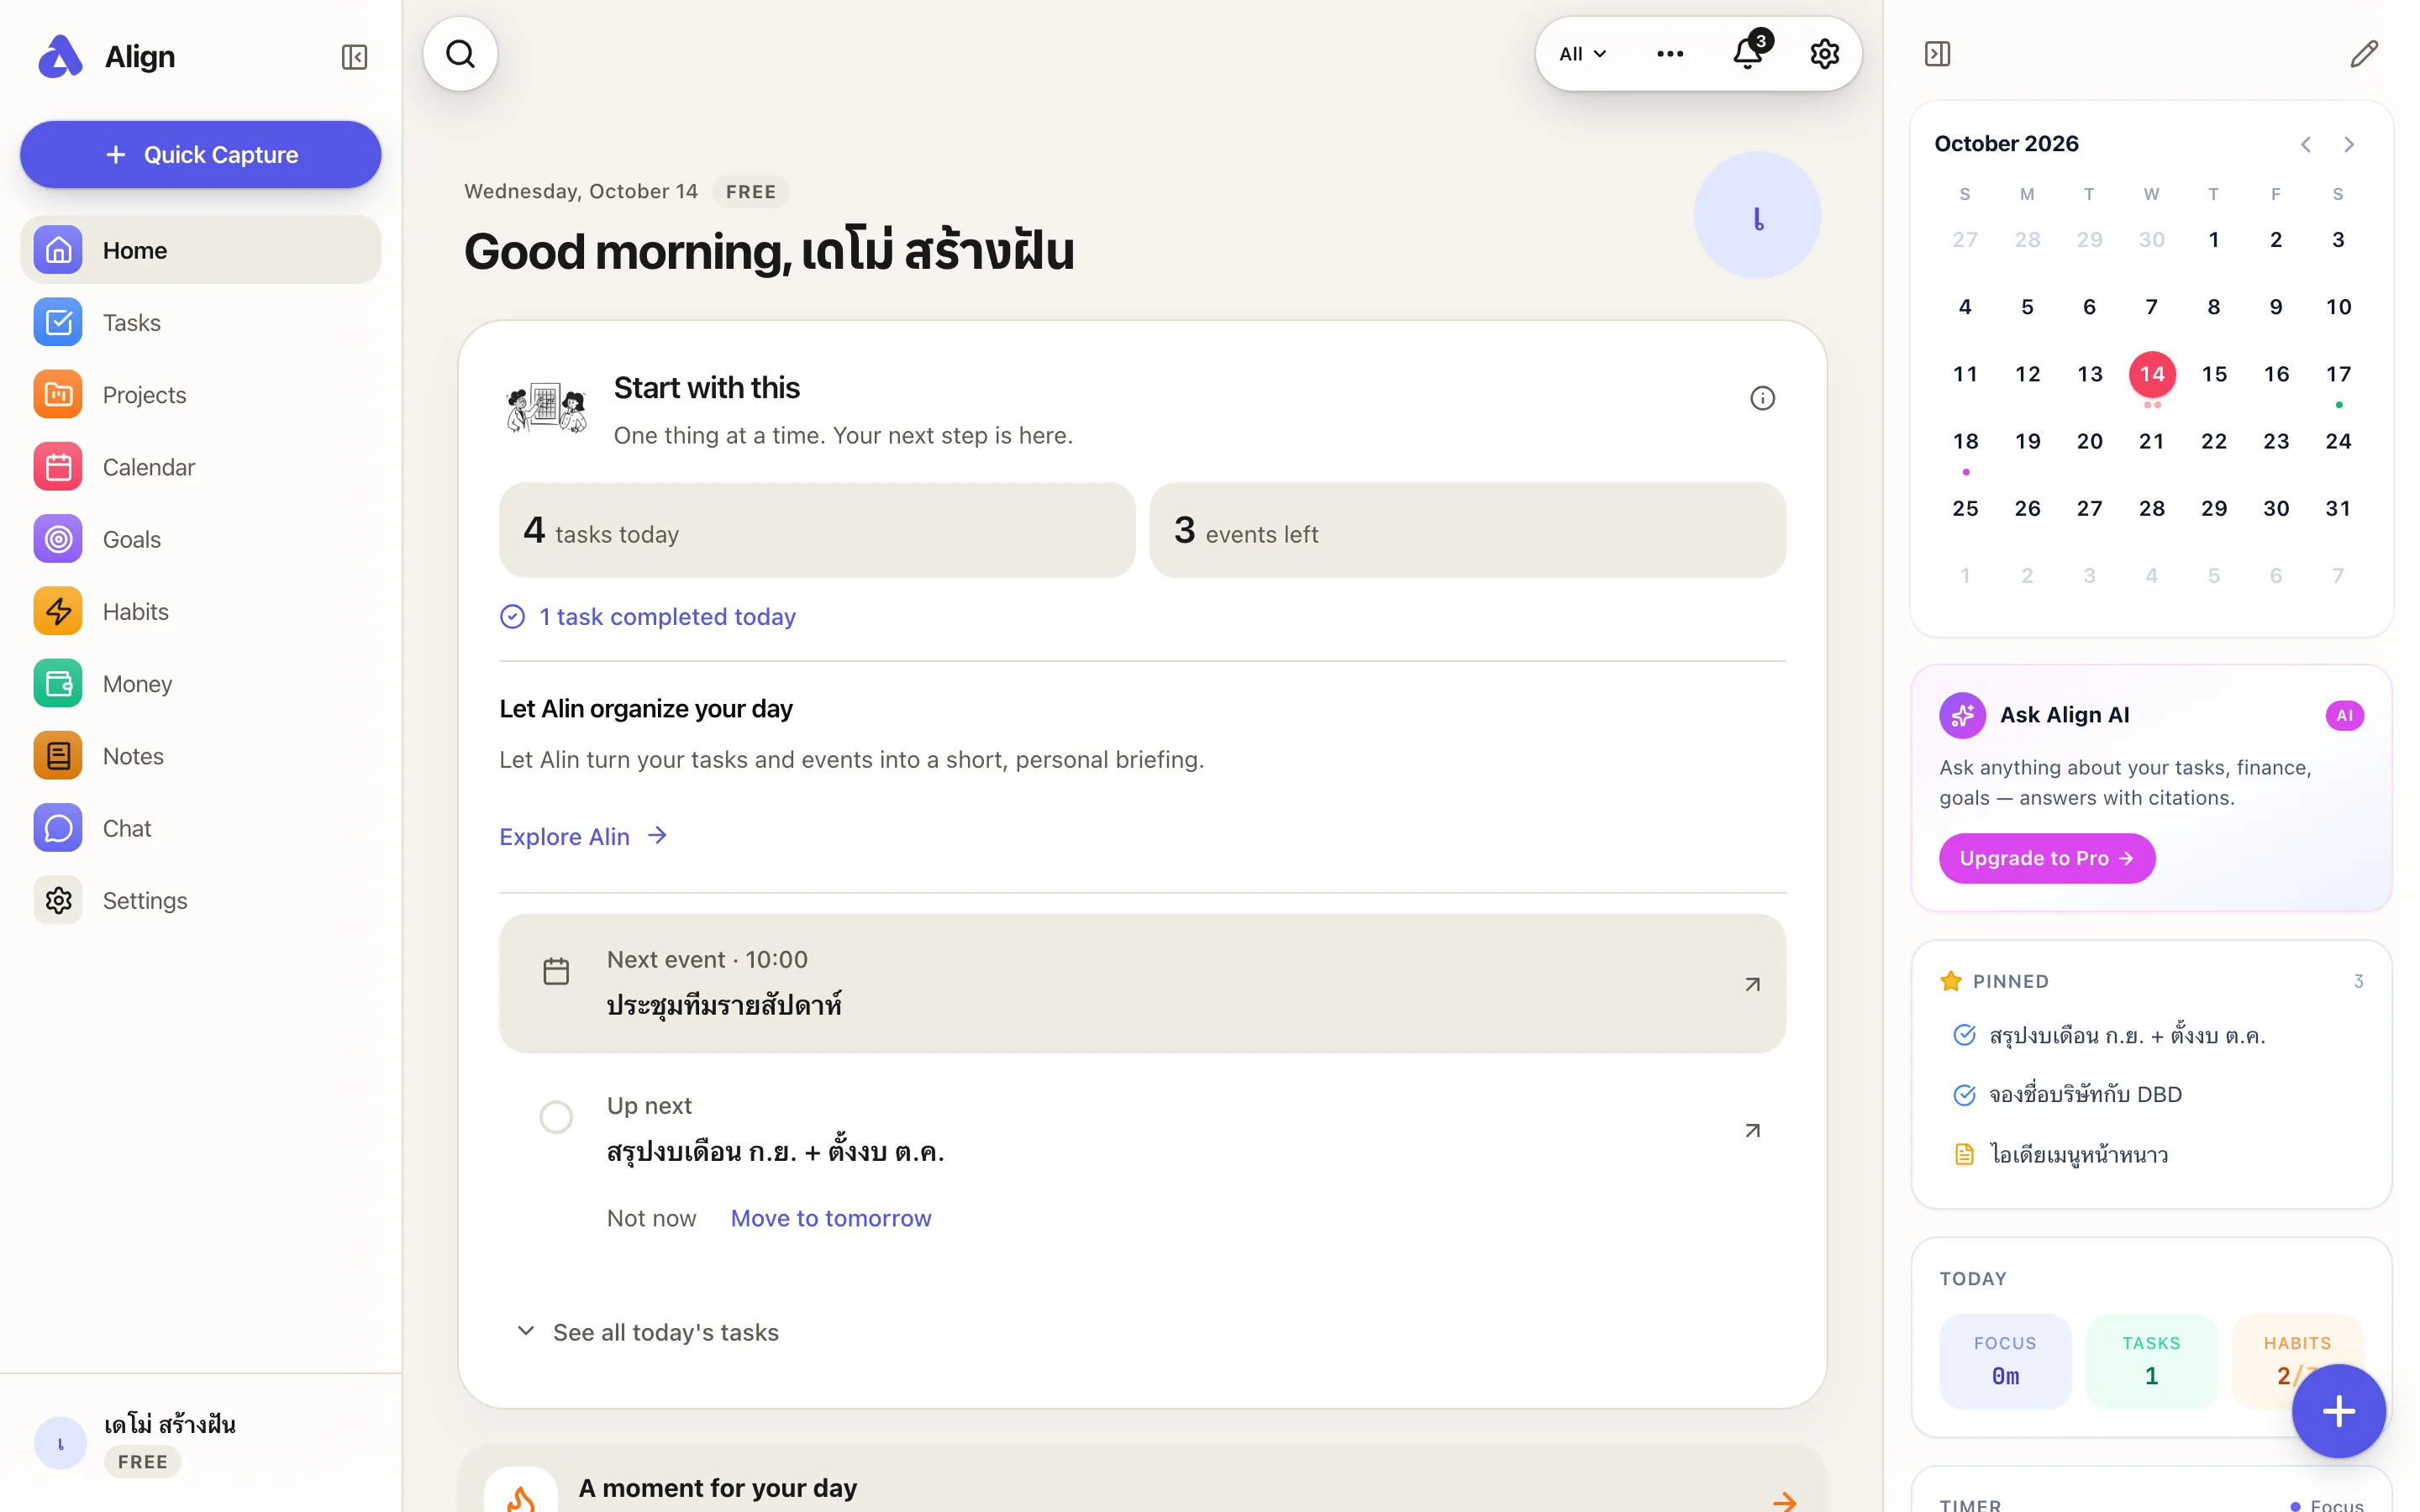Viewport: 2420px width, 1512px height.
Task: Click the Quick Capture button
Action: pyautogui.click(x=200, y=155)
